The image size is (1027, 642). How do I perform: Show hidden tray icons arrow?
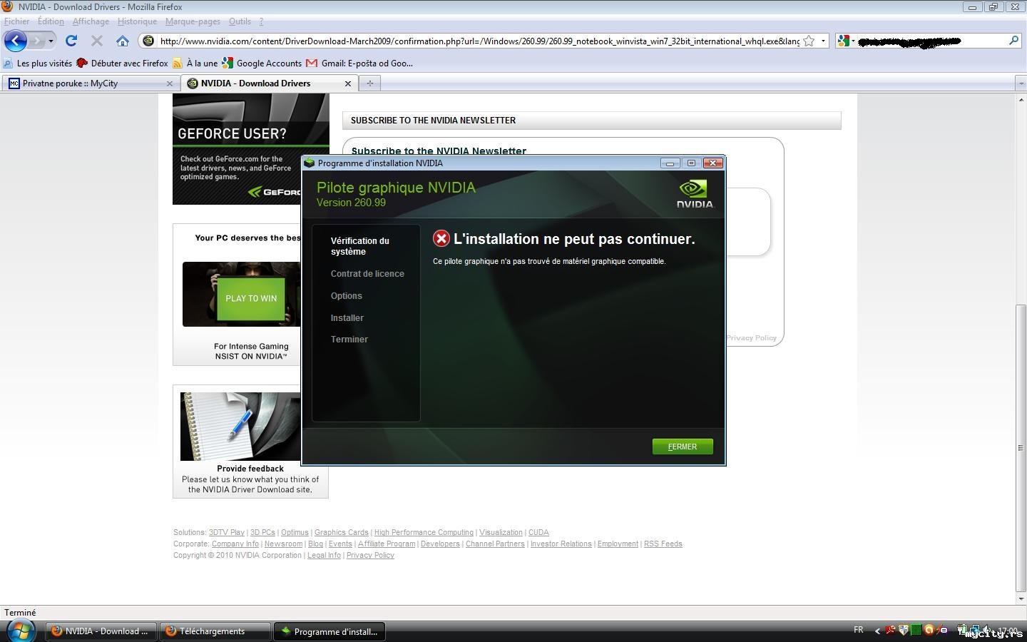click(877, 631)
